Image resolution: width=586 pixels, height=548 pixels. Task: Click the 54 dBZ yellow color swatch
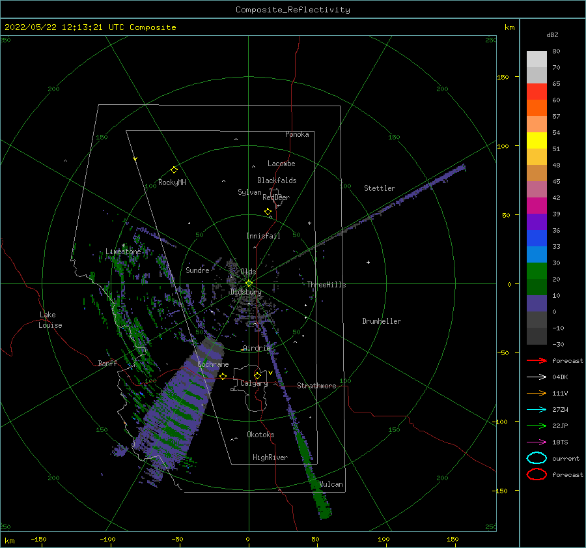point(537,140)
